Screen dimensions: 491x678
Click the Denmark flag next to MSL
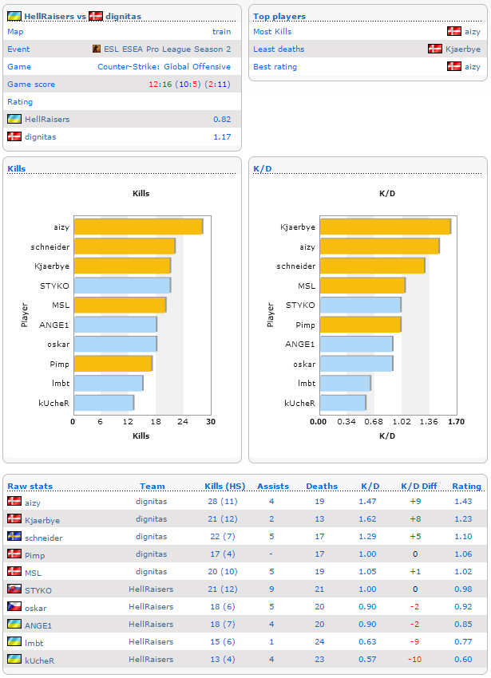(x=14, y=571)
